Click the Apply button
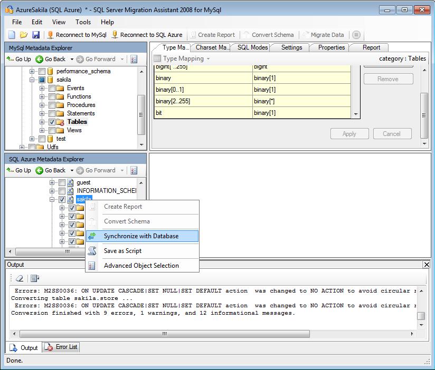This screenshot has width=435, height=370. pyautogui.click(x=349, y=134)
